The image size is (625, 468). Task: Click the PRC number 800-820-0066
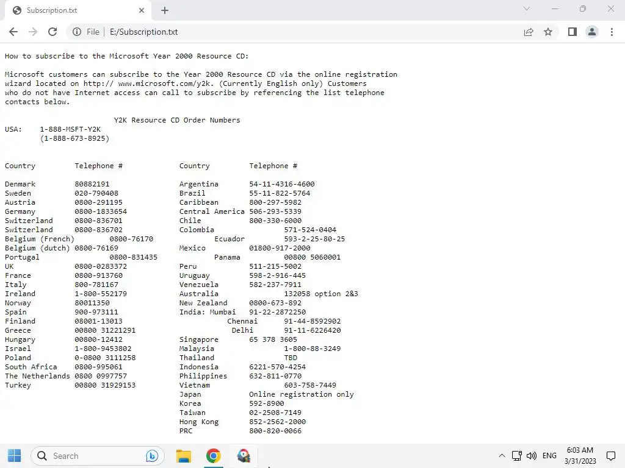point(275,431)
